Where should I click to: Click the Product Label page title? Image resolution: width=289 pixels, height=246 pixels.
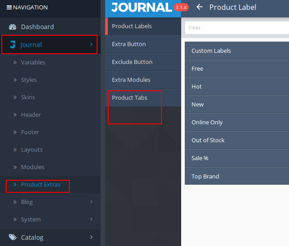(x=233, y=7)
